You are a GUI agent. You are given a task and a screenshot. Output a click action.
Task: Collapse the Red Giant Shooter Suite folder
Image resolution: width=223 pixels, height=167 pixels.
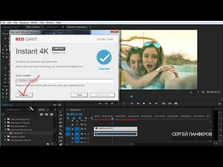pos(5,129)
